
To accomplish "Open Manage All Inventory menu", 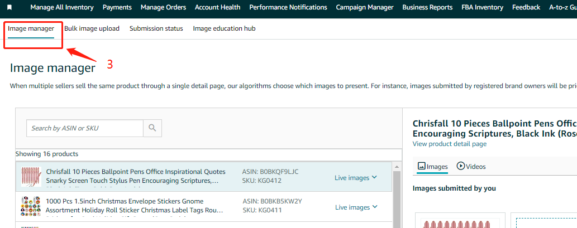I will coord(62,7).
